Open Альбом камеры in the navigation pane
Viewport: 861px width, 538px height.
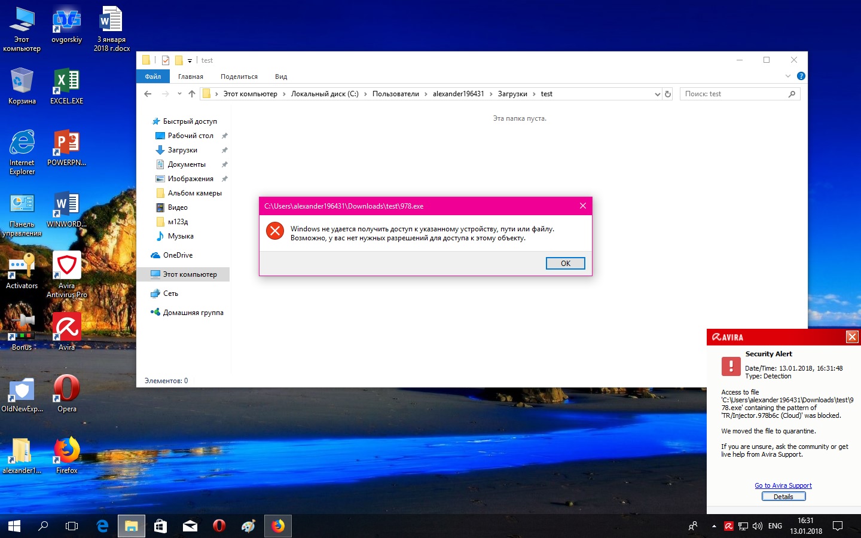(188, 193)
